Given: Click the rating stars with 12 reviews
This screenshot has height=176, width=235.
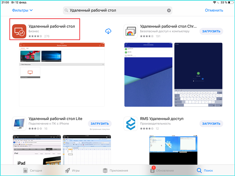Looking at the screenshot, I should pyautogui.click(x=147, y=129).
